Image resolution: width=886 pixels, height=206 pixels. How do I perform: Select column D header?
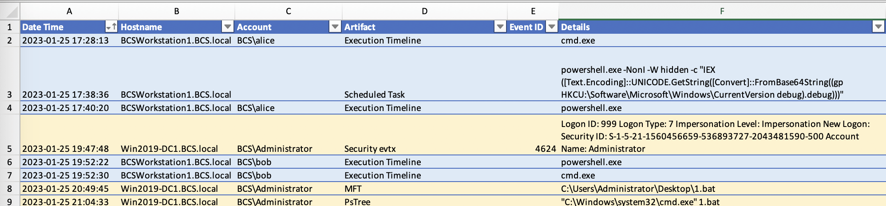(424, 11)
